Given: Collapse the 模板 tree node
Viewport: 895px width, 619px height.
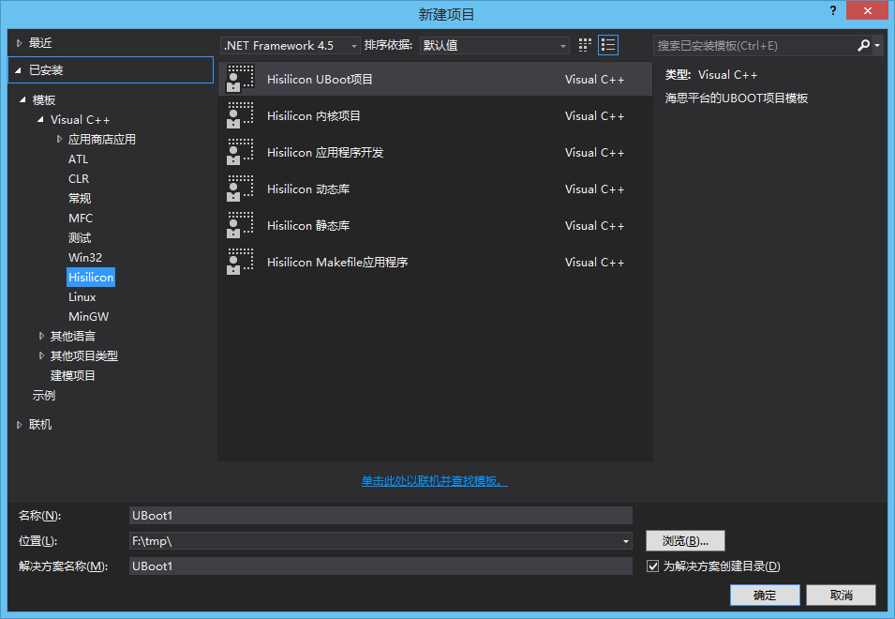Looking at the screenshot, I should coord(22,100).
